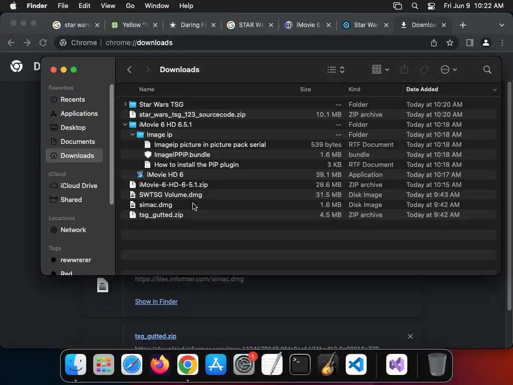The width and height of the screenshot is (513, 385).
Task: Collapse the Image ip folder
Action: [132, 134]
